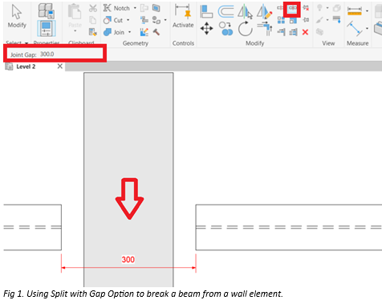Screen dimensions: 382x300
Task: Expand the Cut geometry dropdown arrow
Action: pos(128,20)
